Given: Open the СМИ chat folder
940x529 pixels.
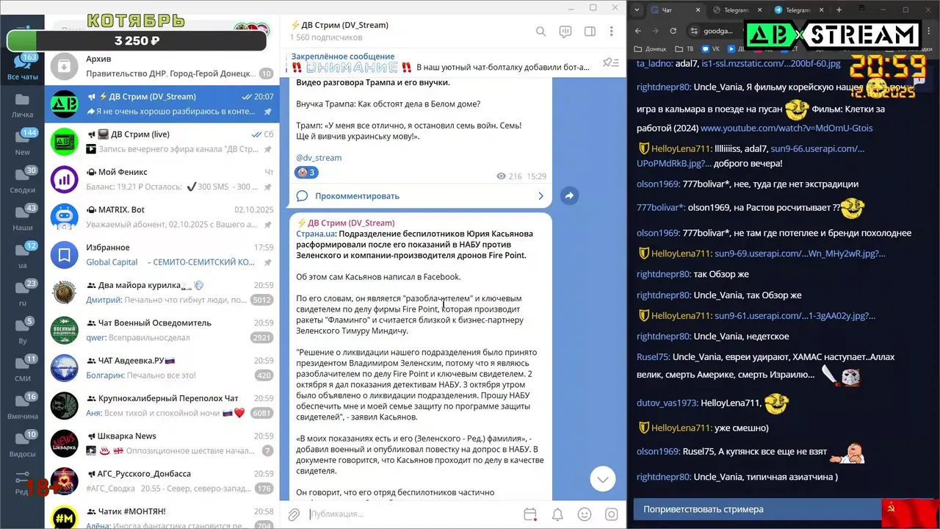Looking at the screenshot, I should (x=22, y=369).
